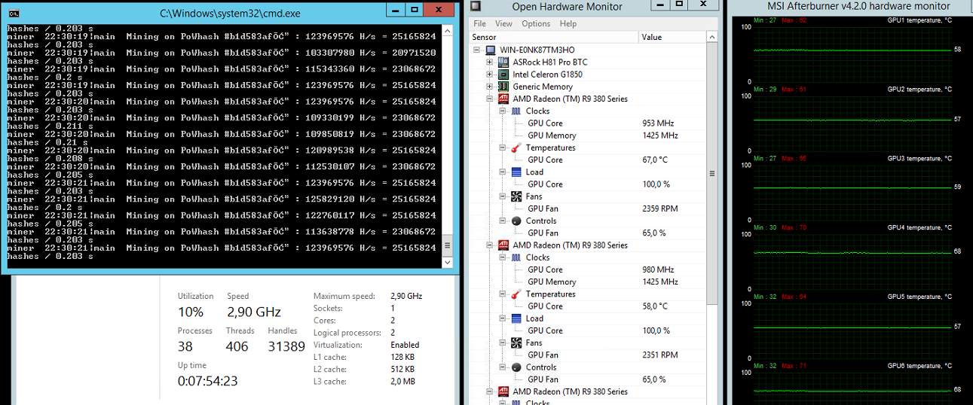Open the File menu in Open Hardware Monitor
The image size is (973, 405).
pos(479,23)
